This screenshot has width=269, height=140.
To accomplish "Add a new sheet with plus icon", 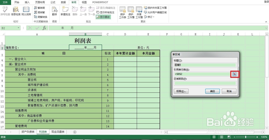I will click(x=75, y=132).
